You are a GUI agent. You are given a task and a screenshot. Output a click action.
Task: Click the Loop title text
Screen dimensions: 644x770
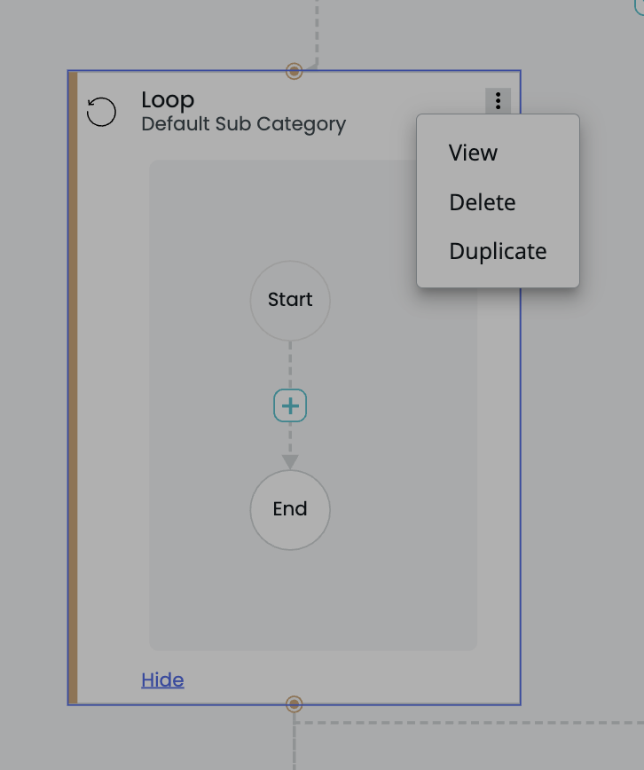point(168,99)
